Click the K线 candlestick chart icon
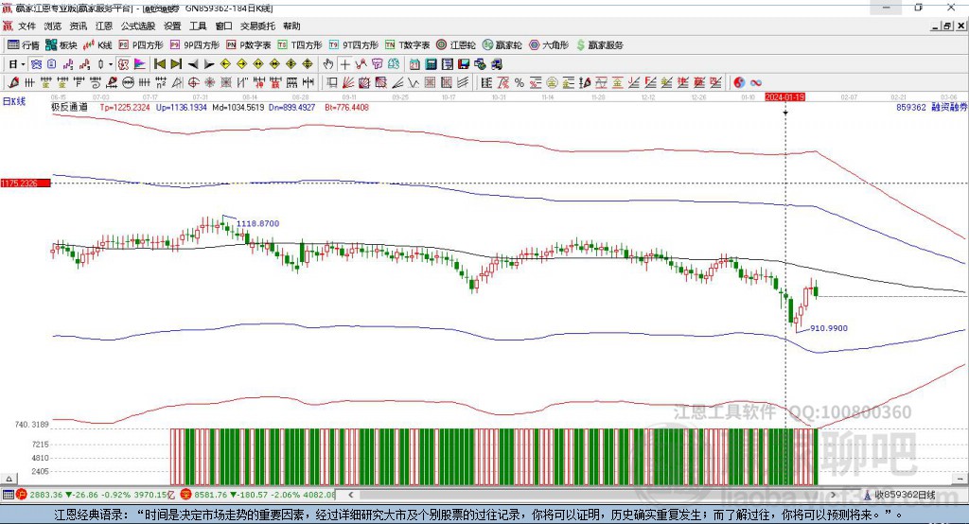969x524 pixels. [x=97, y=44]
